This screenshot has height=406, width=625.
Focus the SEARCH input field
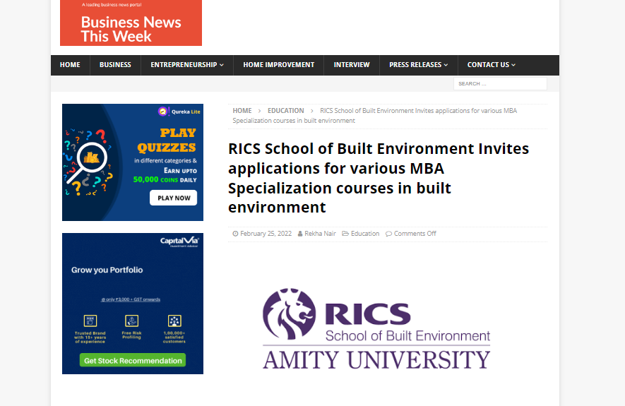(500, 83)
